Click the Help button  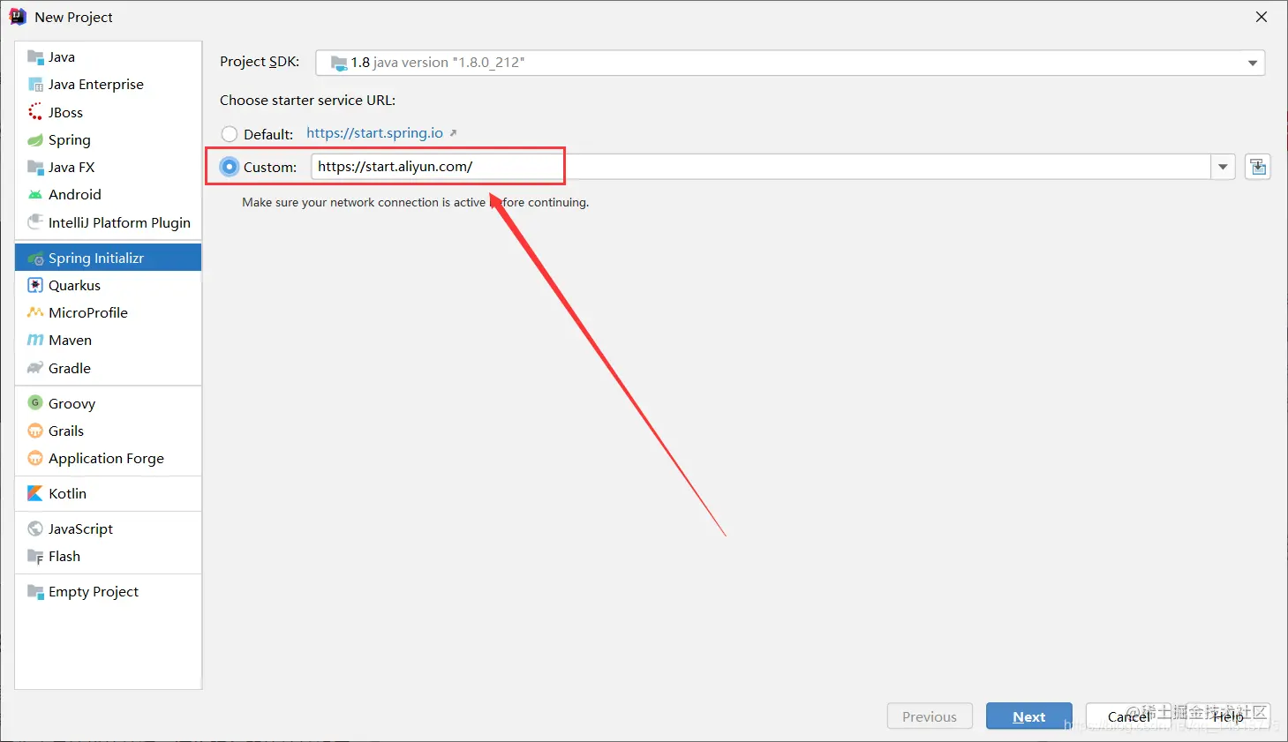coord(1228,716)
